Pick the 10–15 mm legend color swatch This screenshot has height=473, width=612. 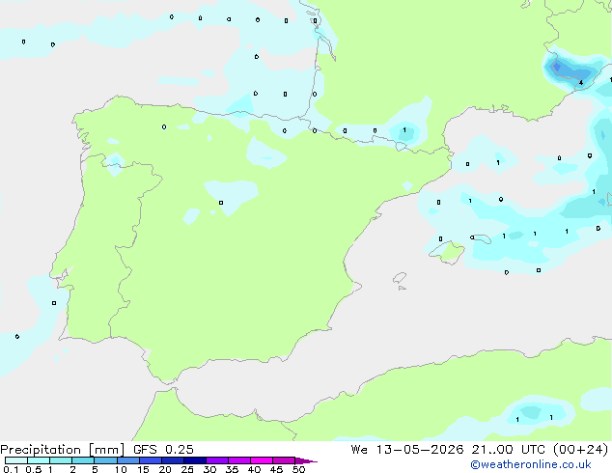click(x=128, y=460)
